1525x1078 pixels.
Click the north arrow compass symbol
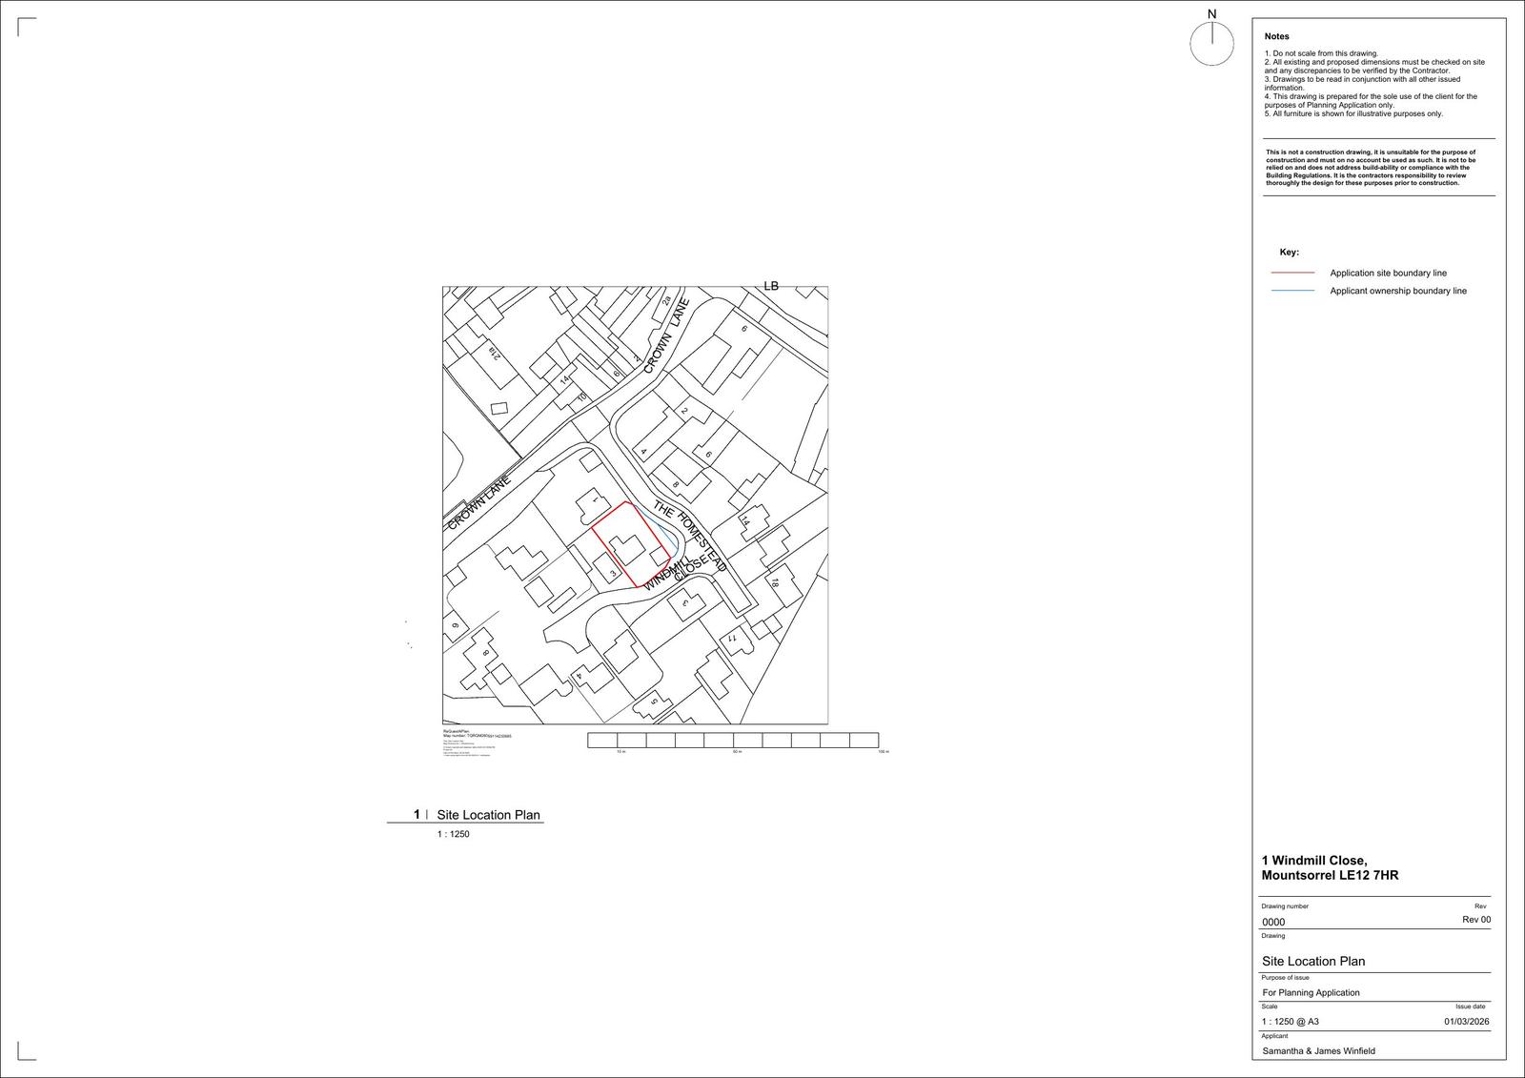click(1211, 44)
